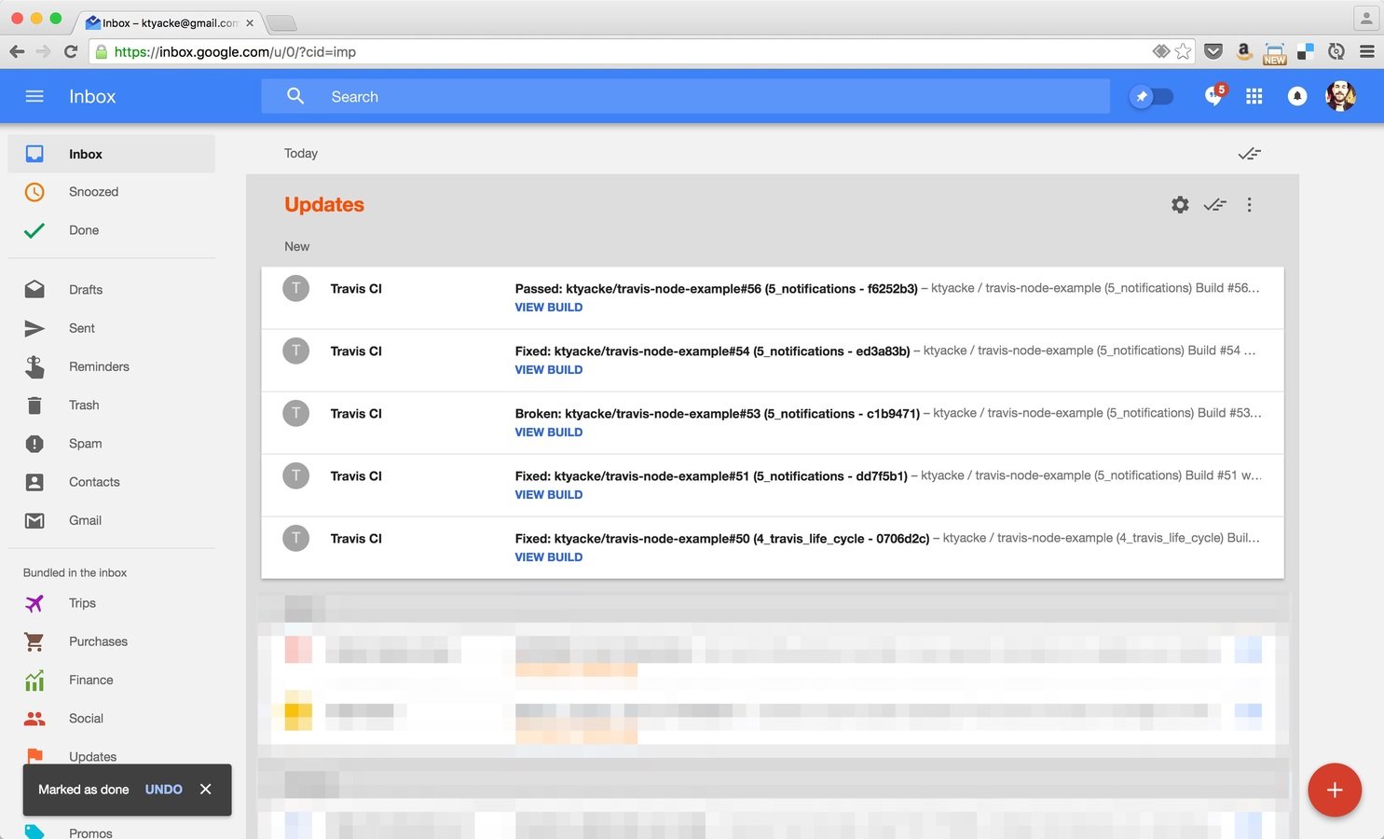Click the Amazon extension icon
This screenshot has height=839, width=1384.
click(1244, 51)
